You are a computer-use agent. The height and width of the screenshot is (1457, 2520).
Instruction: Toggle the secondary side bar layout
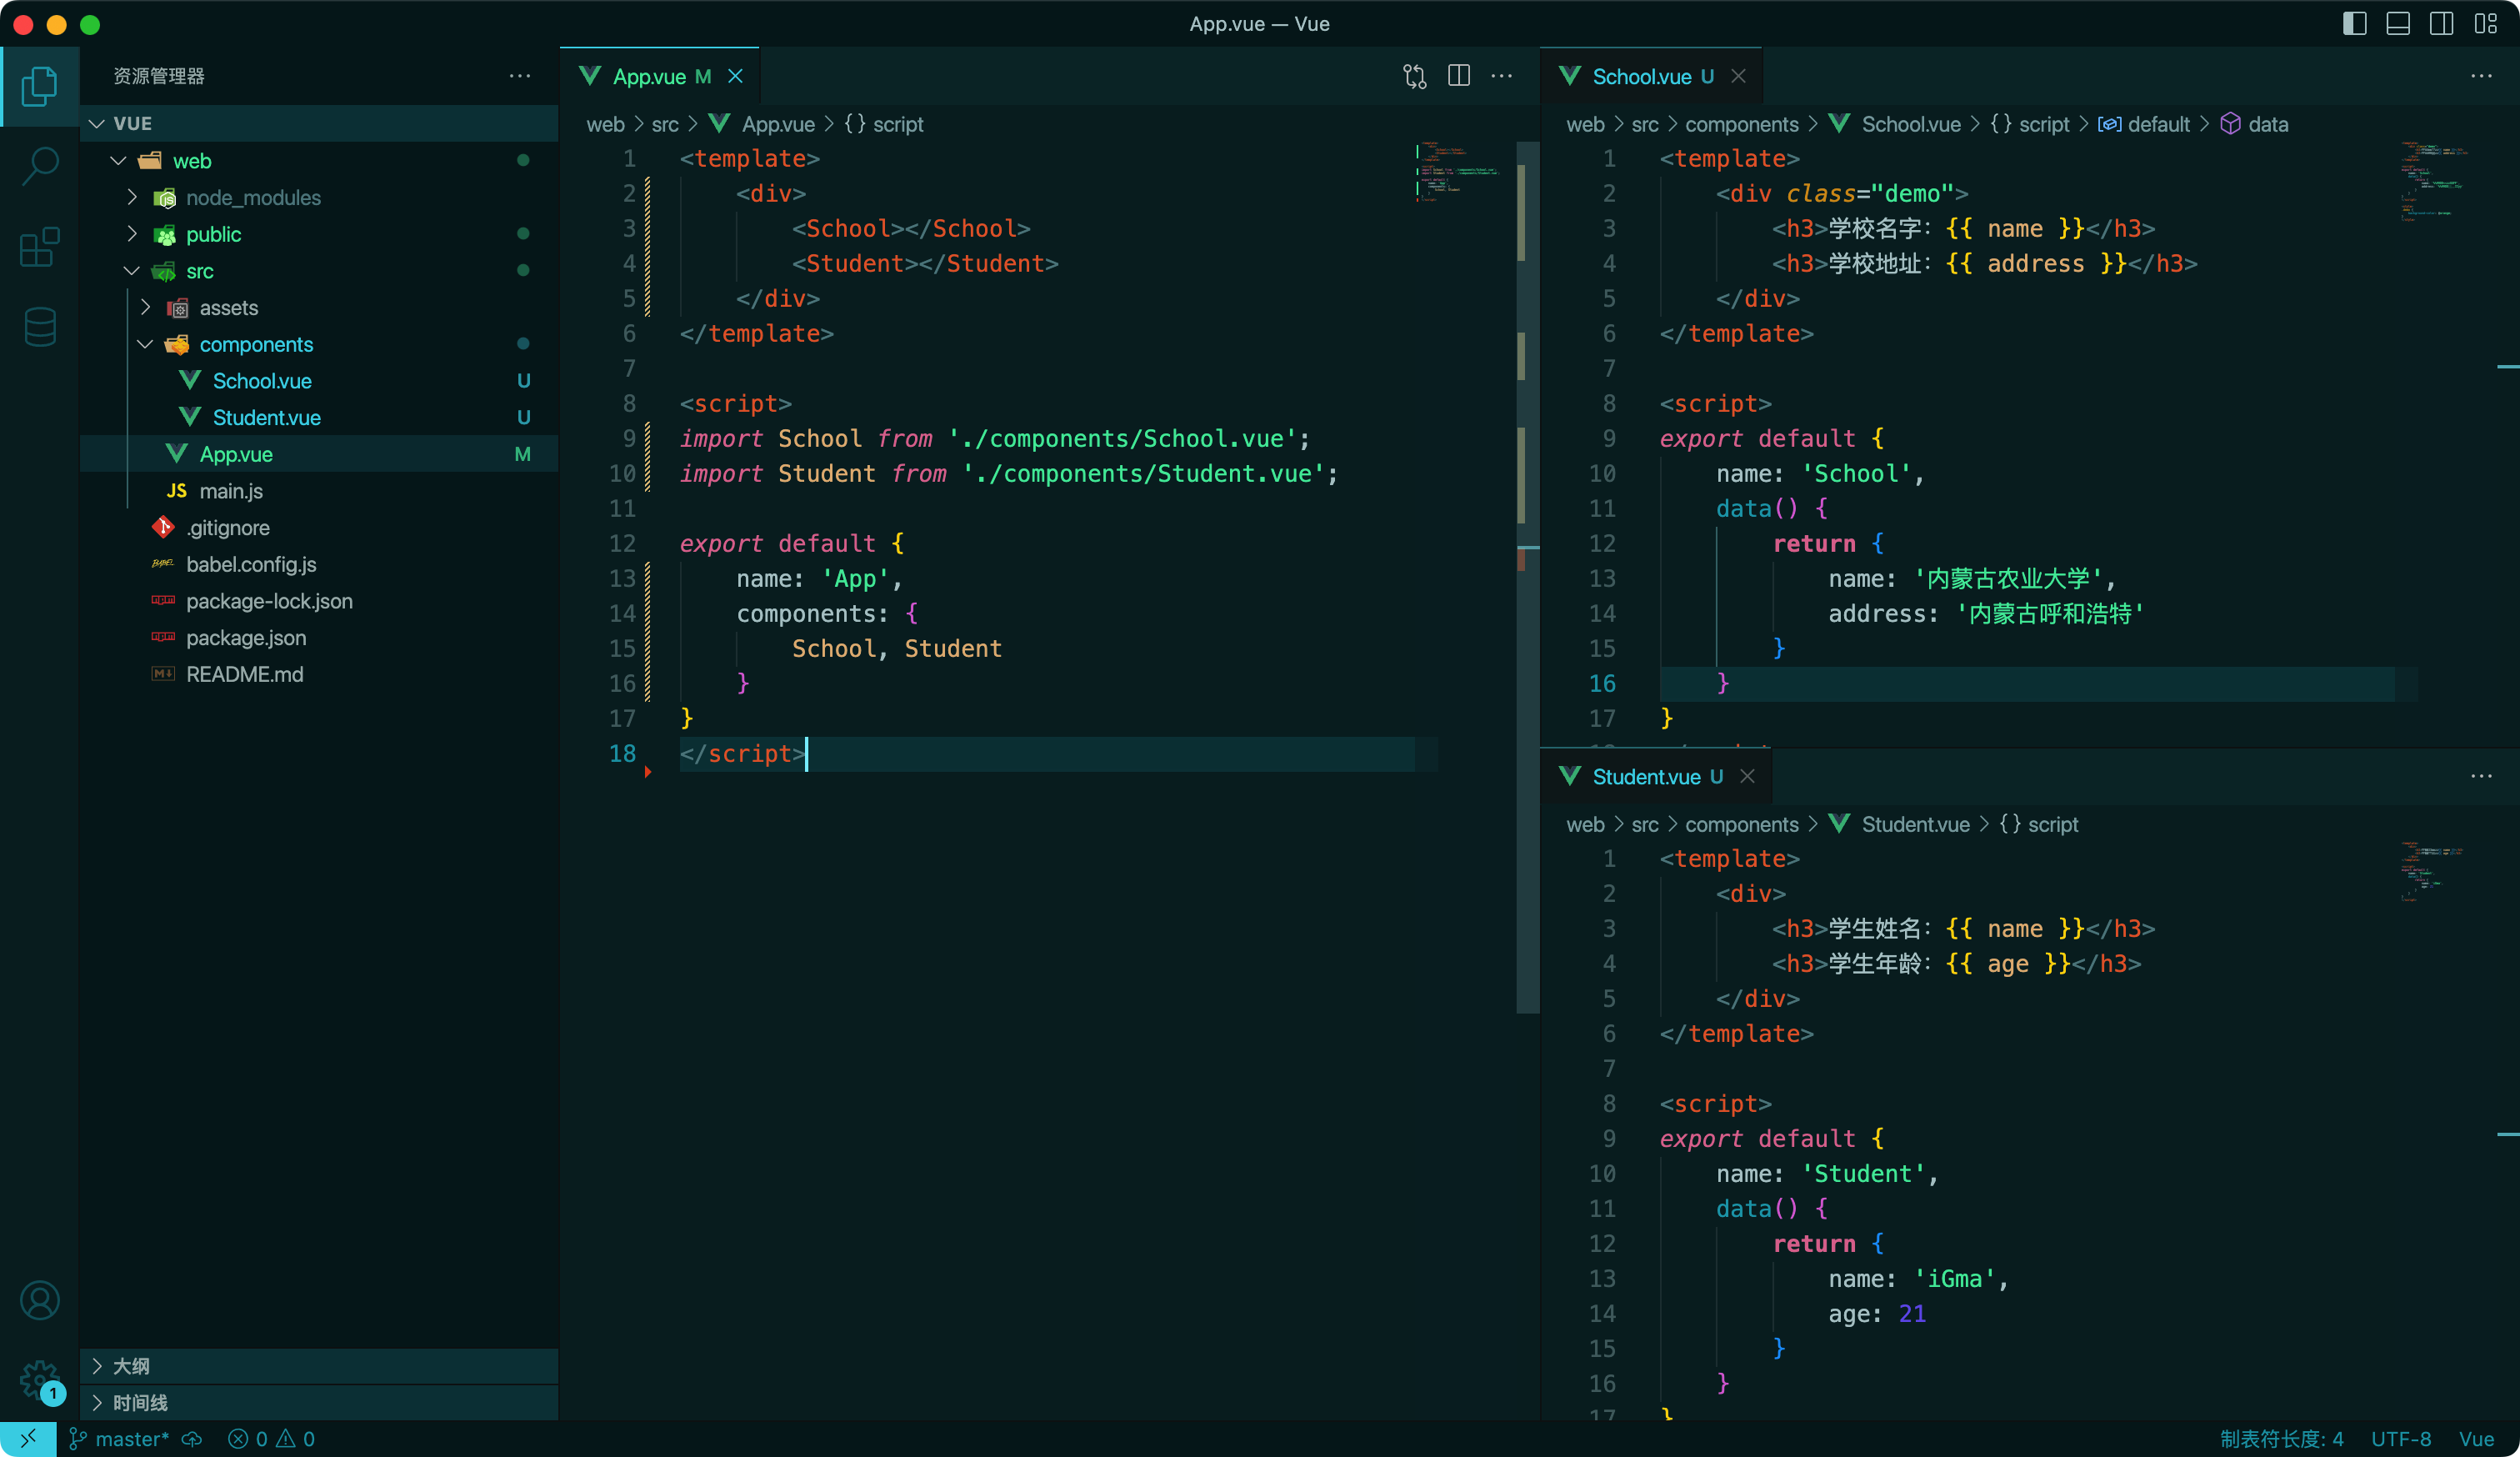click(x=2441, y=24)
